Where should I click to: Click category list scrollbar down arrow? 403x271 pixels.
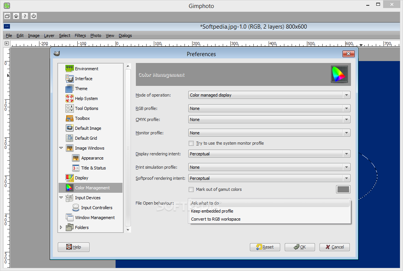(128, 230)
